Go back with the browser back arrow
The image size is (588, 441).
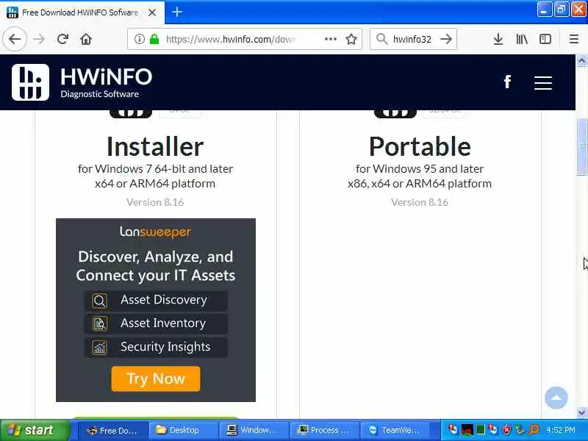click(15, 39)
